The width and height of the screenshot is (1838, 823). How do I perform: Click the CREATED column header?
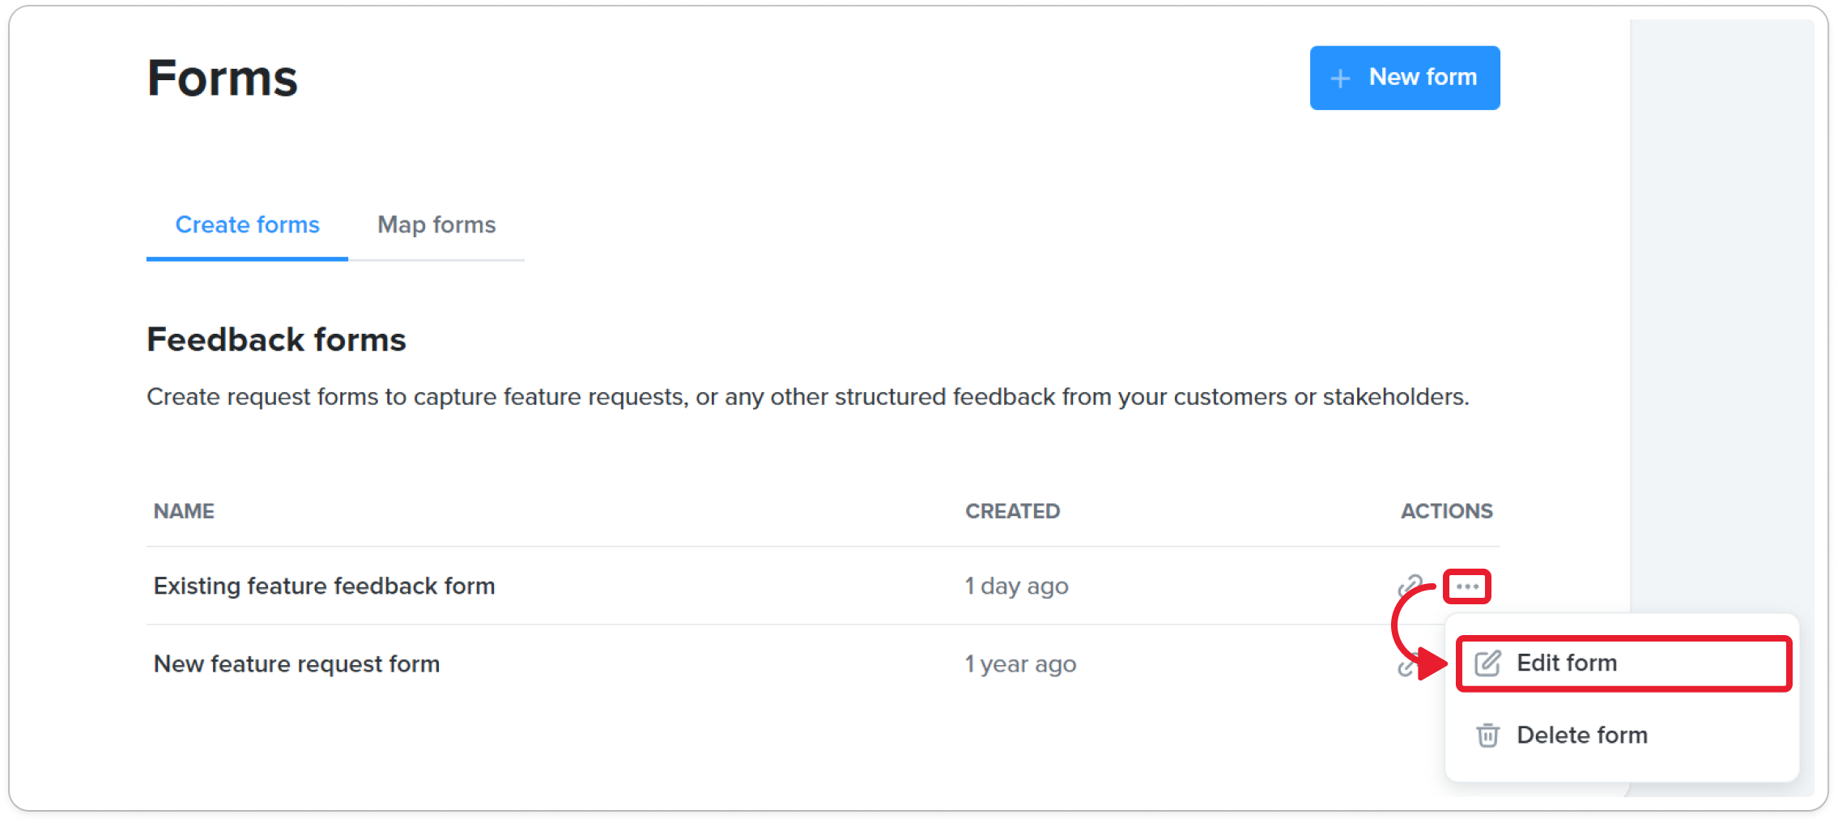(1012, 511)
